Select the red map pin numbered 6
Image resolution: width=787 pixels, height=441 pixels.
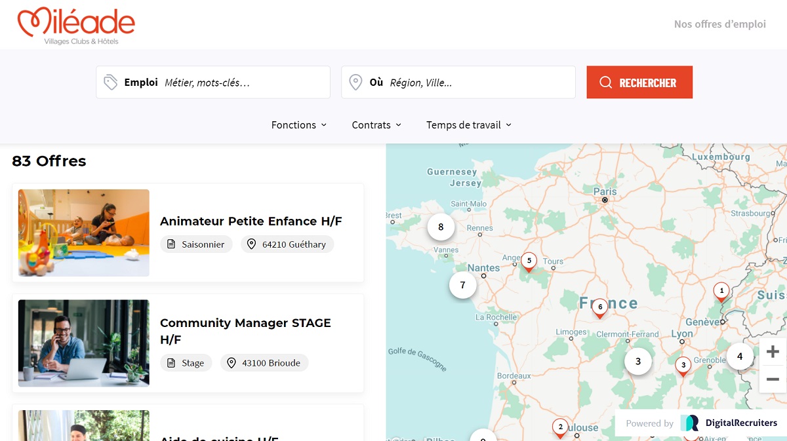599,307
